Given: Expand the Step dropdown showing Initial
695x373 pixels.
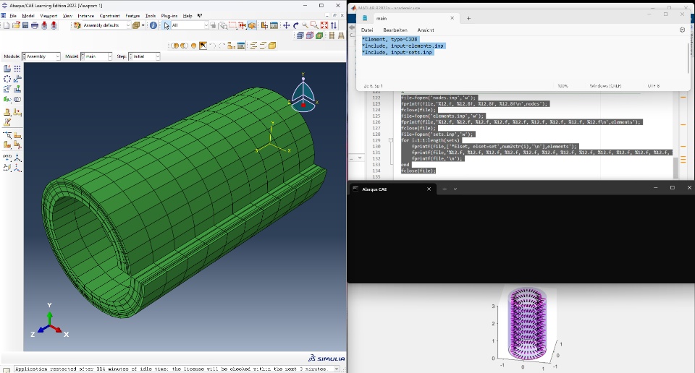Looking at the screenshot, I should [144, 56].
